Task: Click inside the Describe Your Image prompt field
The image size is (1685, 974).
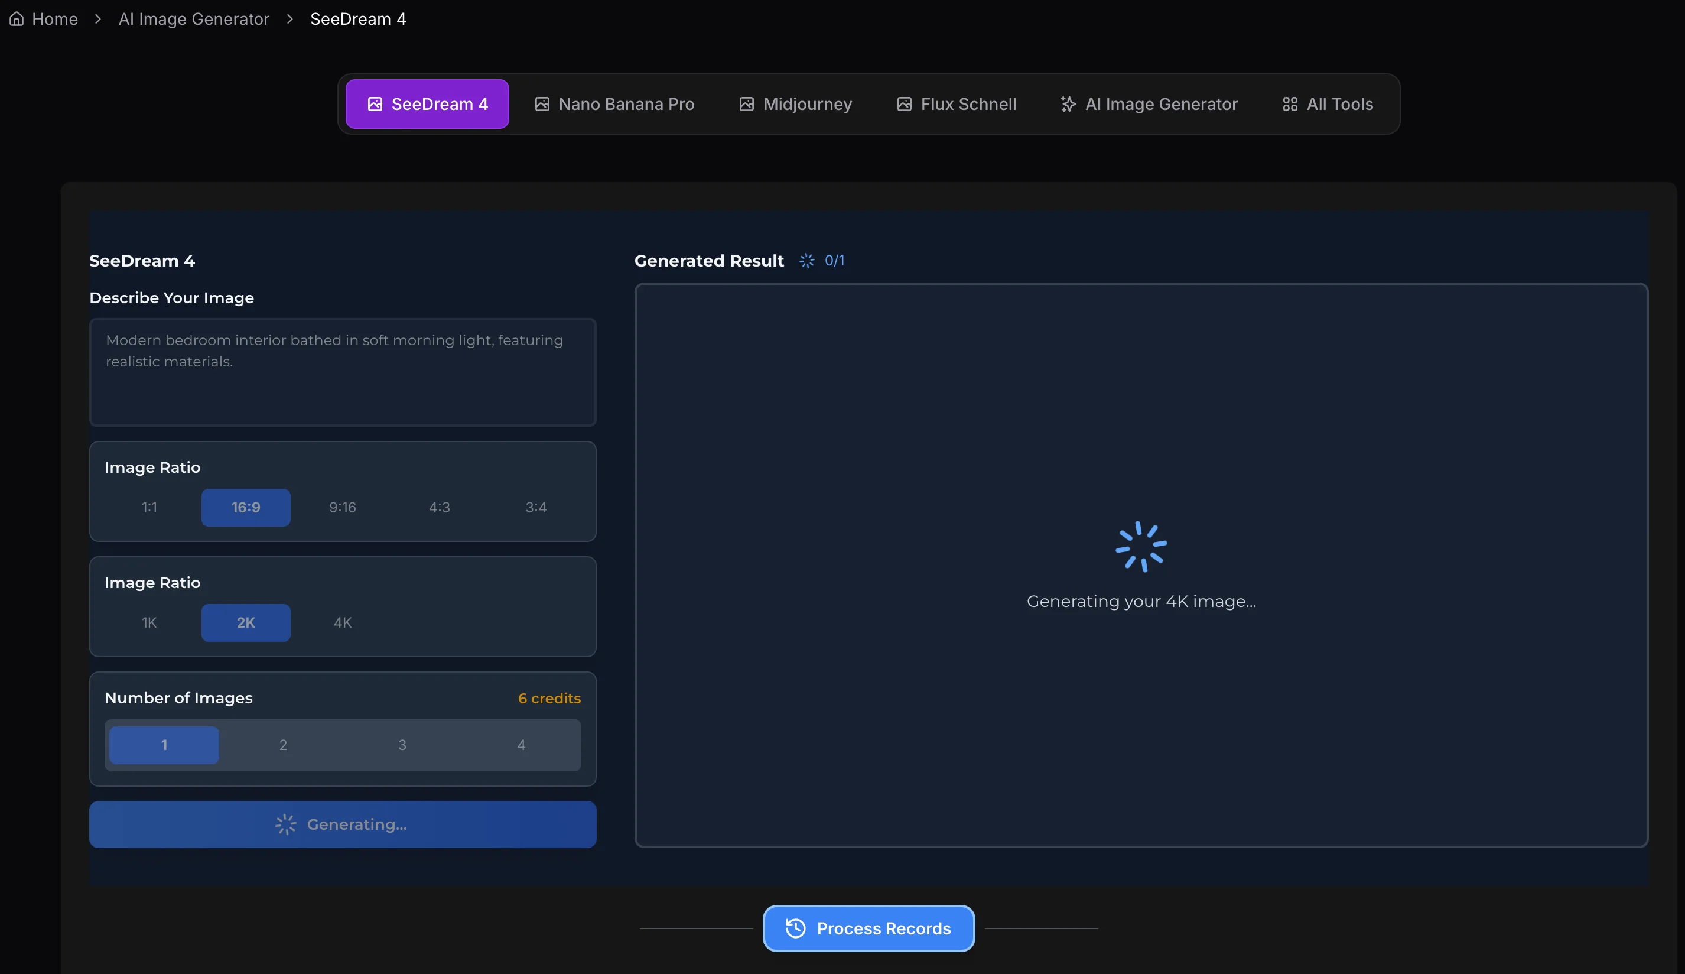Action: point(342,372)
